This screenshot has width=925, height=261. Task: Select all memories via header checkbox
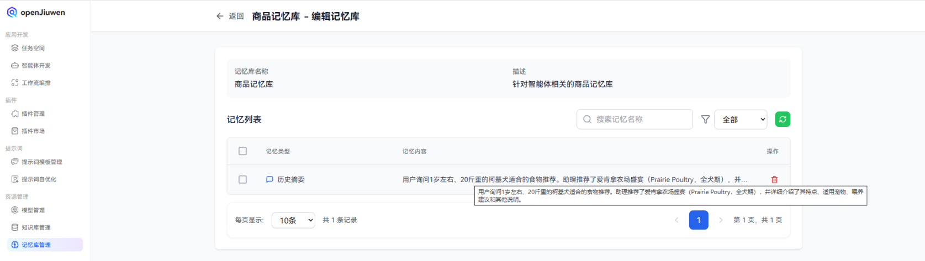[242, 151]
